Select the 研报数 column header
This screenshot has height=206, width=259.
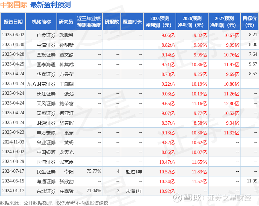pyautogui.click(x=112, y=22)
